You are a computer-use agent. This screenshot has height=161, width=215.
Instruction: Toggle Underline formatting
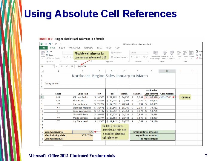coord(70,57)
